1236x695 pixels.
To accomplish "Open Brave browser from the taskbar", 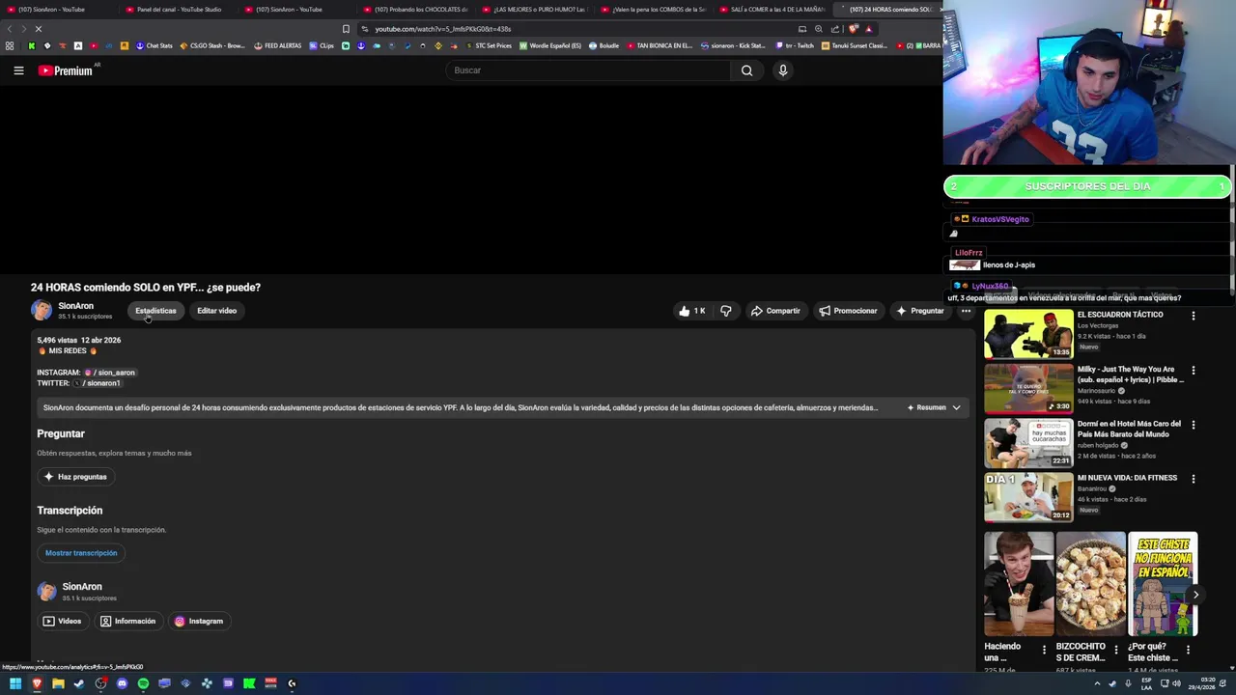I will coord(37,683).
